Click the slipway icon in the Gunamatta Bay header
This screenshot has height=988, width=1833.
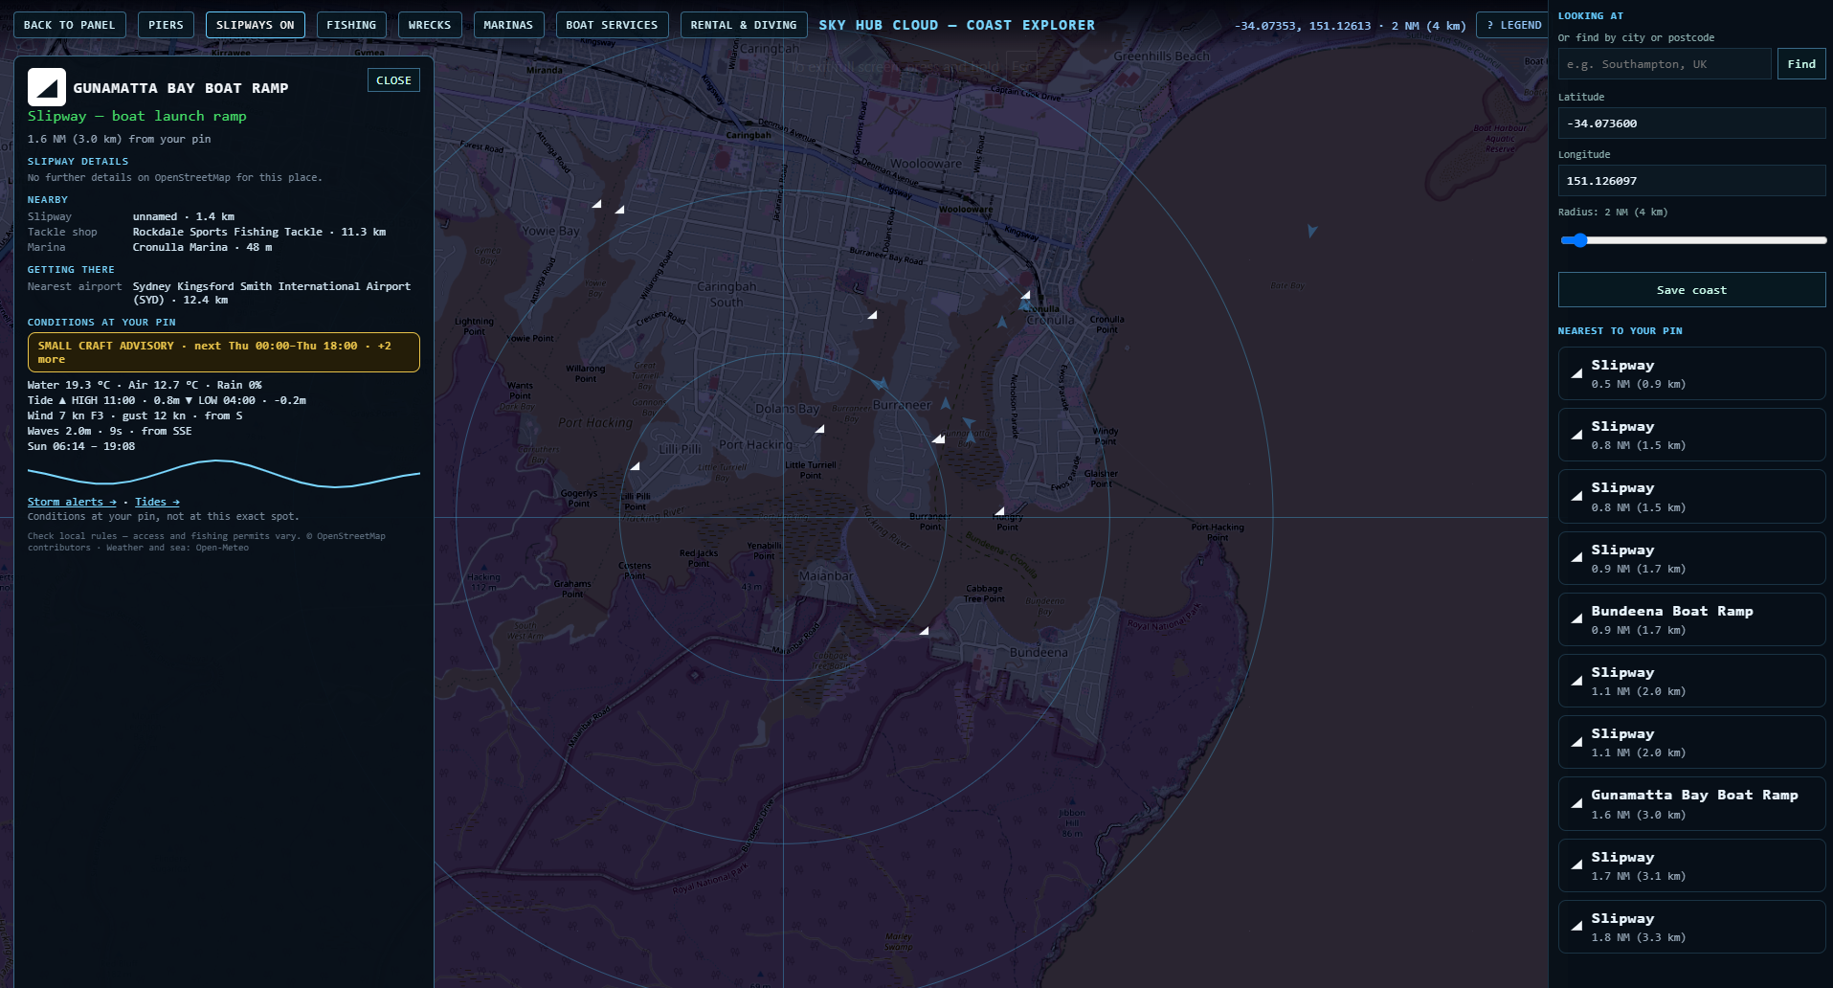[x=47, y=87]
